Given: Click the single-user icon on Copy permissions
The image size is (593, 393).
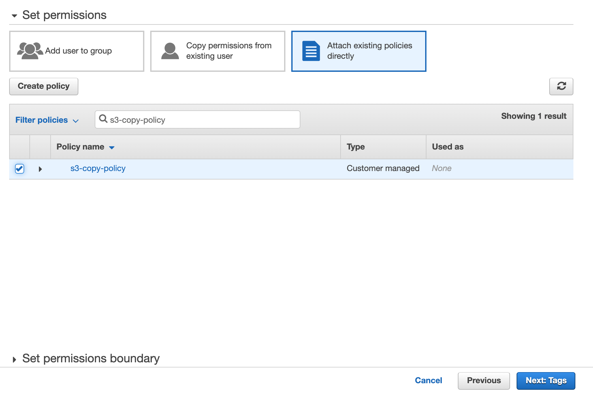Looking at the screenshot, I should pyautogui.click(x=170, y=51).
